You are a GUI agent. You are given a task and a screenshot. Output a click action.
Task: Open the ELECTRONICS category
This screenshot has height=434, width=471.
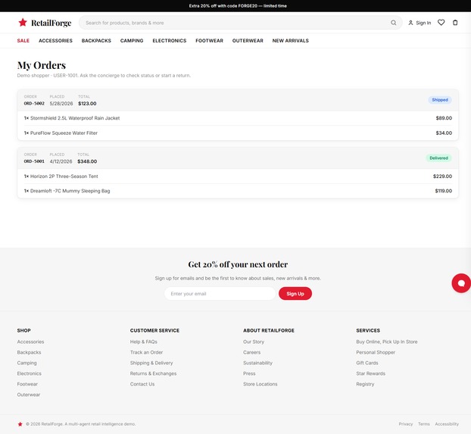(170, 41)
